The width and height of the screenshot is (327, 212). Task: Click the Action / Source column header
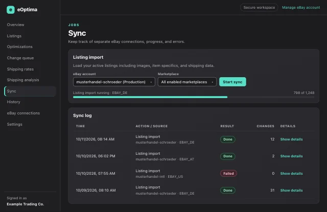pyautogui.click(x=152, y=126)
